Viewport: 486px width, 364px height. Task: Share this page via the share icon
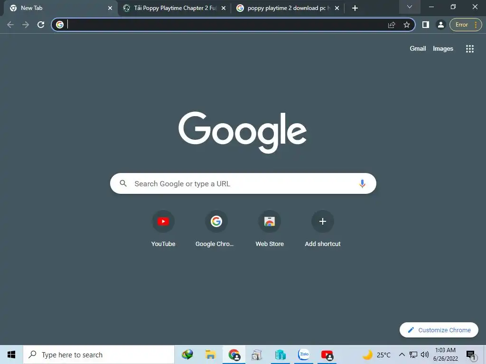pos(392,25)
